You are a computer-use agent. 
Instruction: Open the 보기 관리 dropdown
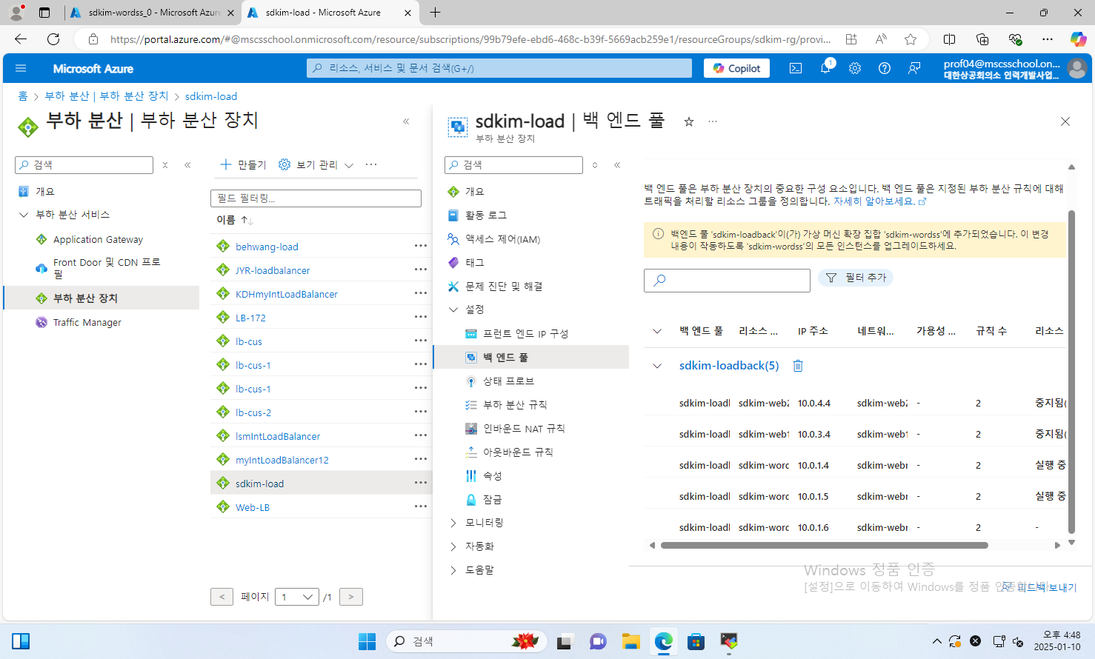pos(316,164)
